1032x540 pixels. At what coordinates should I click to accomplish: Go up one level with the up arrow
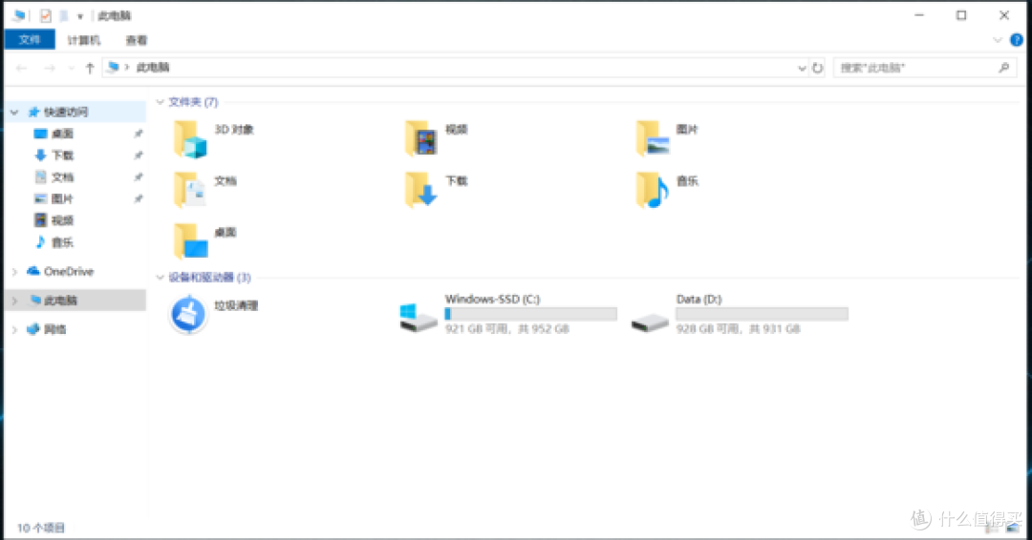(x=90, y=68)
